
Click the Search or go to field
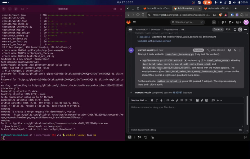tap(187, 22)
